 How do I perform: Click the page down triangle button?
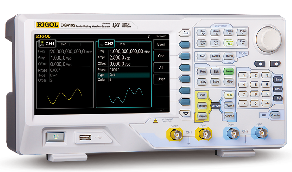coord(185,114)
